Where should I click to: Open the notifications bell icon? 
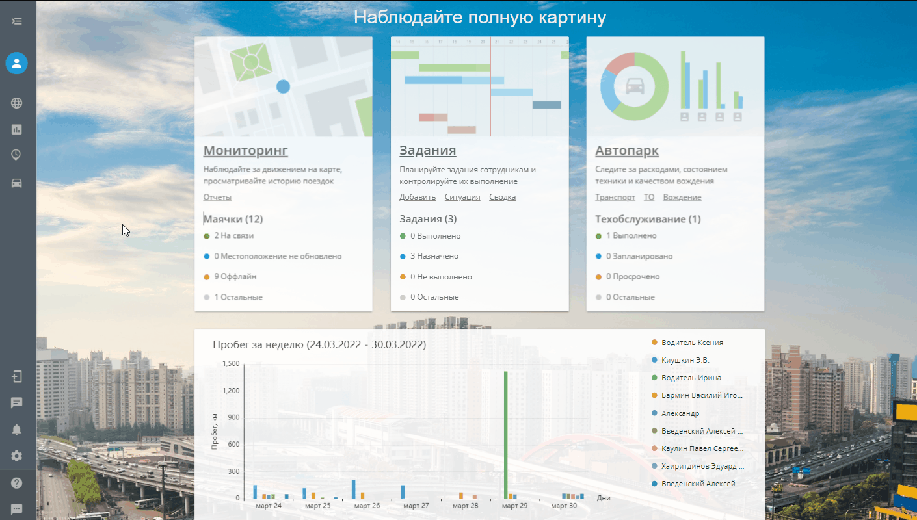pos(17,430)
